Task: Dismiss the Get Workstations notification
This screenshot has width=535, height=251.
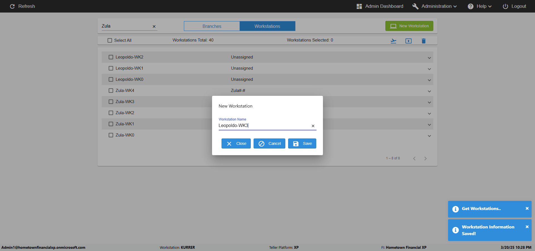Action: (x=527, y=208)
